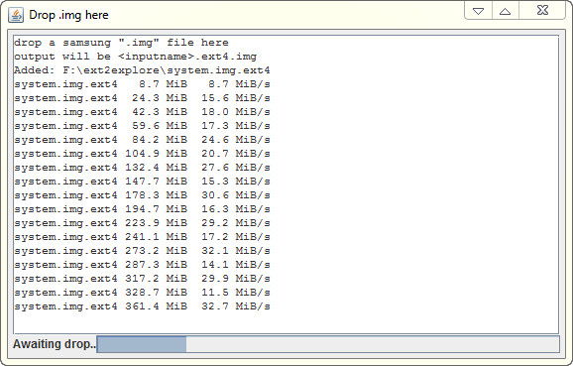Viewport: 573px width, 366px height.
Task: Click the log row showing 328.7 MiB
Action: point(142,293)
